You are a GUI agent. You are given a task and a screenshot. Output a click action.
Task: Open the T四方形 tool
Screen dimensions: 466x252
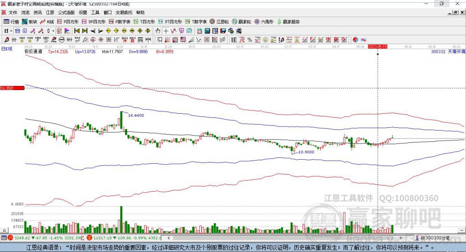click(144, 22)
